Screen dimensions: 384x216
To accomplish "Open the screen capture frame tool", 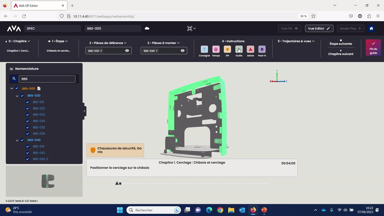I will pos(190,28).
